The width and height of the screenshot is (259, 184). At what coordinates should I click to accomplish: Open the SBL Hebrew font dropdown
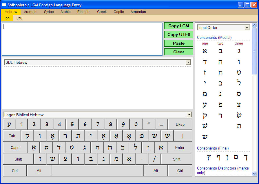pyautogui.click(x=97, y=62)
